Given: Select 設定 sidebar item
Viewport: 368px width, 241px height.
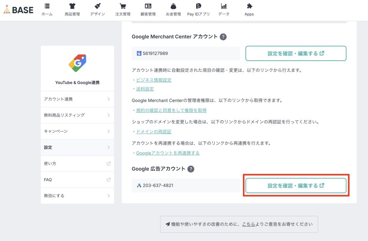Looking at the screenshot, I should click(x=78, y=148).
